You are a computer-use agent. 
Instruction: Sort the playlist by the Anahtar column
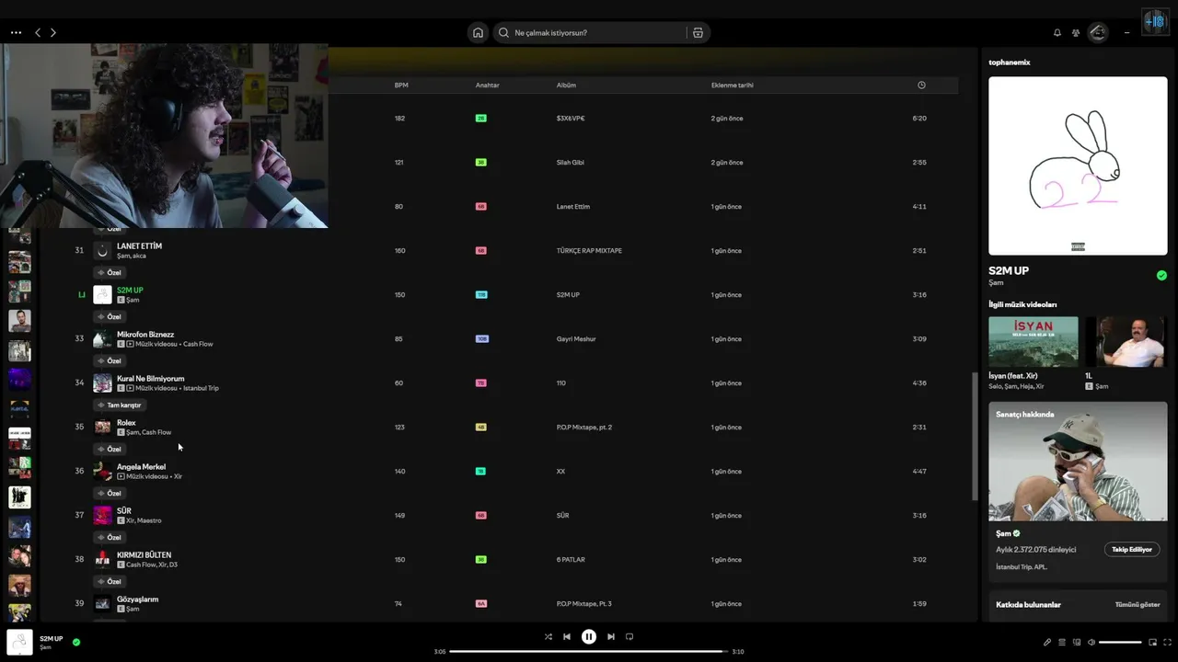pos(488,85)
